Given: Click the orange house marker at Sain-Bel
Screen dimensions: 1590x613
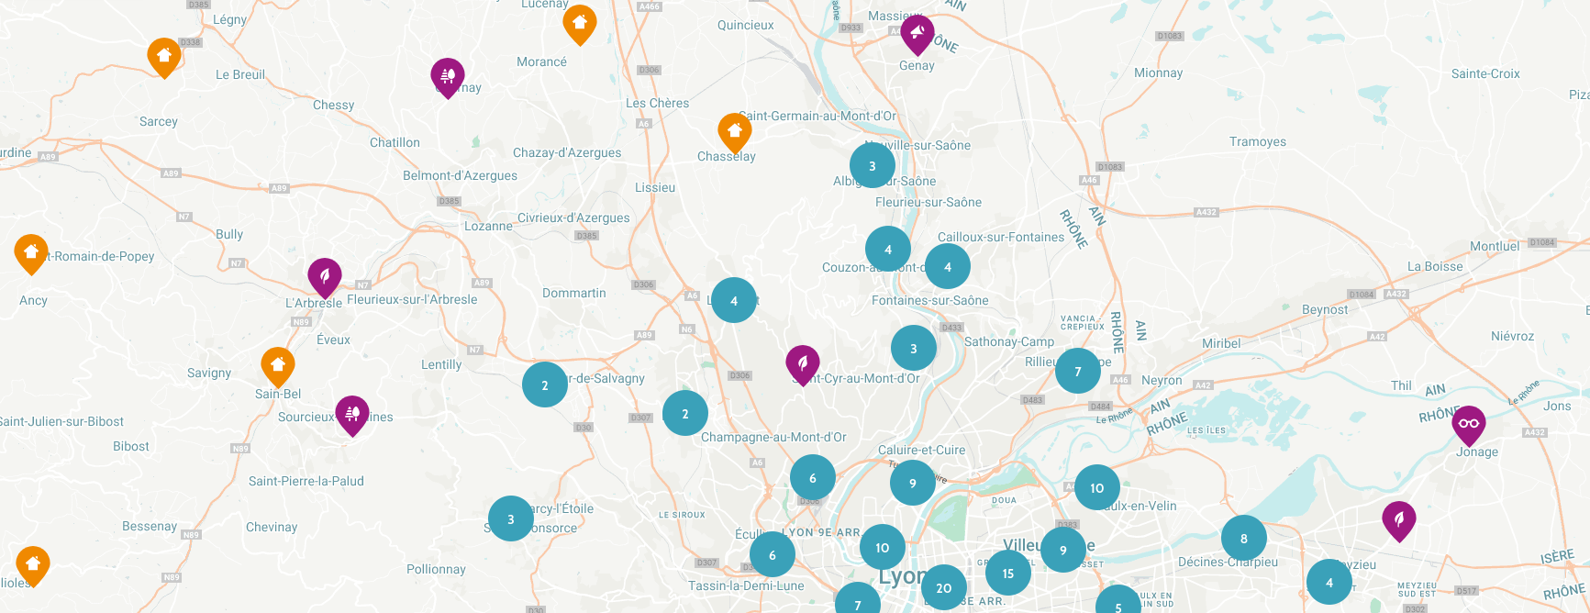Looking at the screenshot, I should 278,367.
